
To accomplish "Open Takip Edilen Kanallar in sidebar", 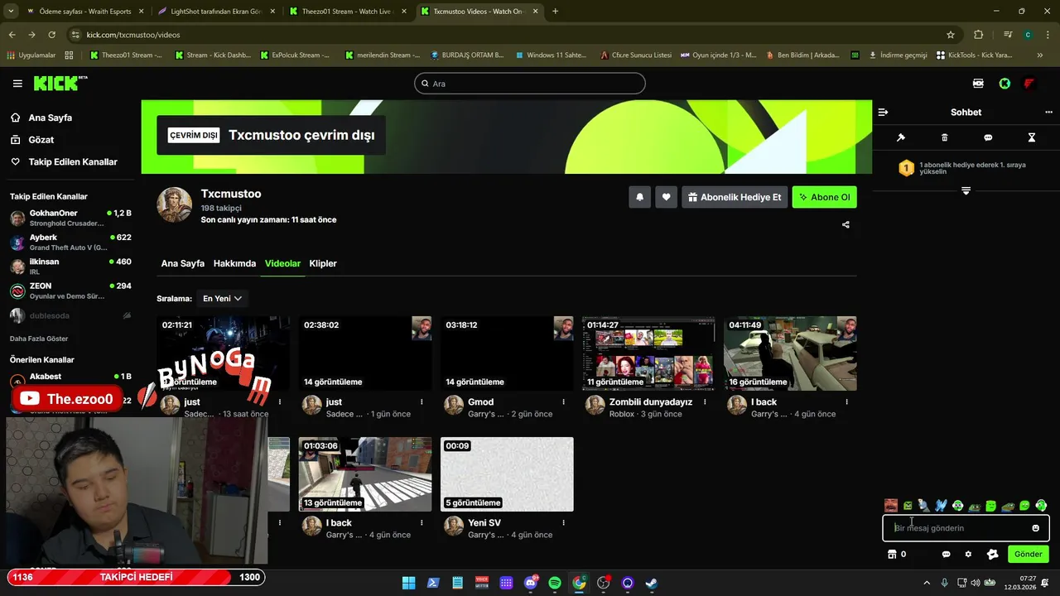I will coord(73,162).
